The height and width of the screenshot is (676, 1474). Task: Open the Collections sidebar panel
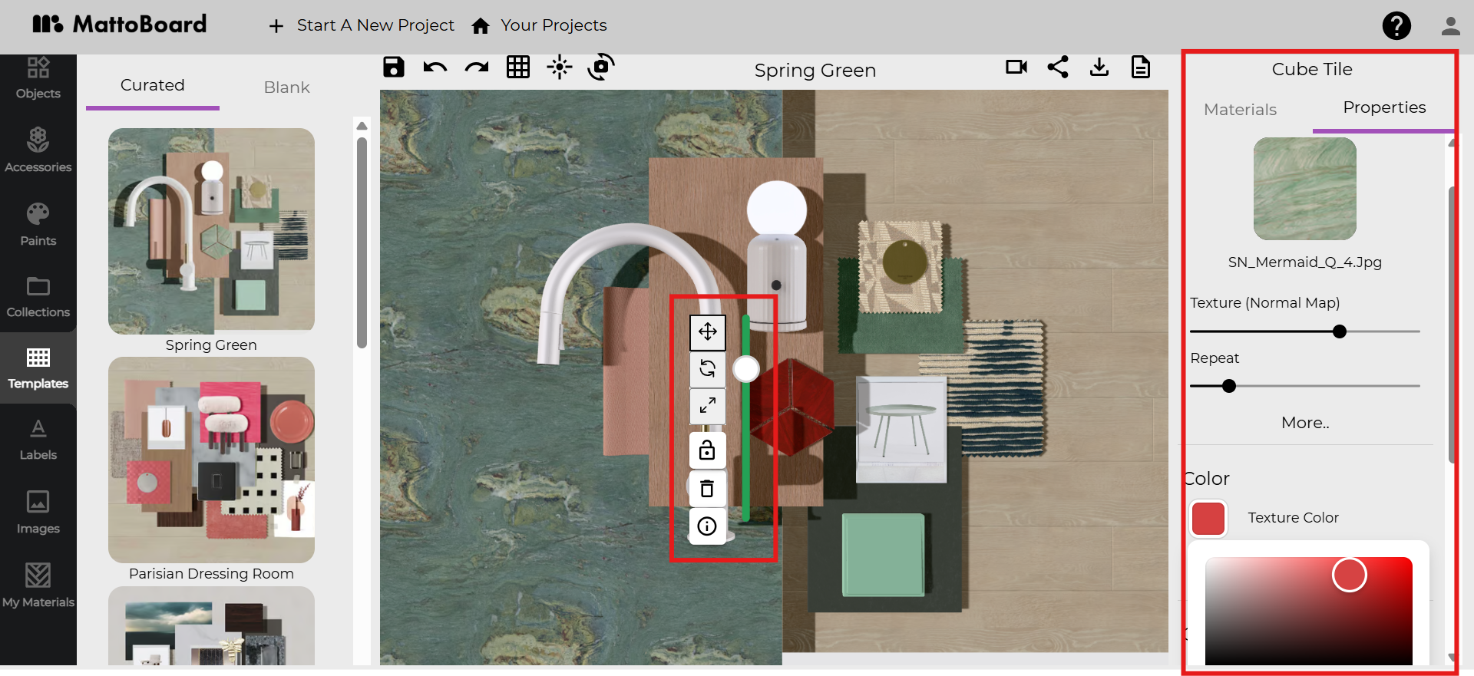(x=38, y=297)
